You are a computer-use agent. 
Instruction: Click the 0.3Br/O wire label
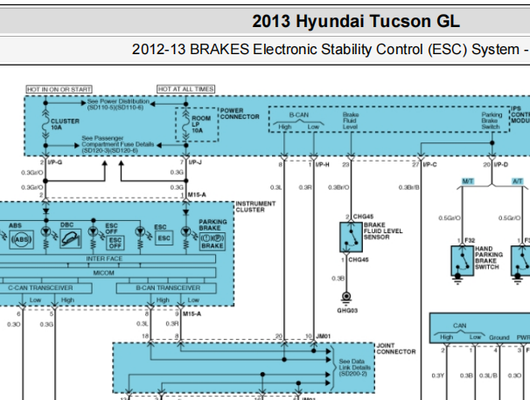(x=338, y=188)
